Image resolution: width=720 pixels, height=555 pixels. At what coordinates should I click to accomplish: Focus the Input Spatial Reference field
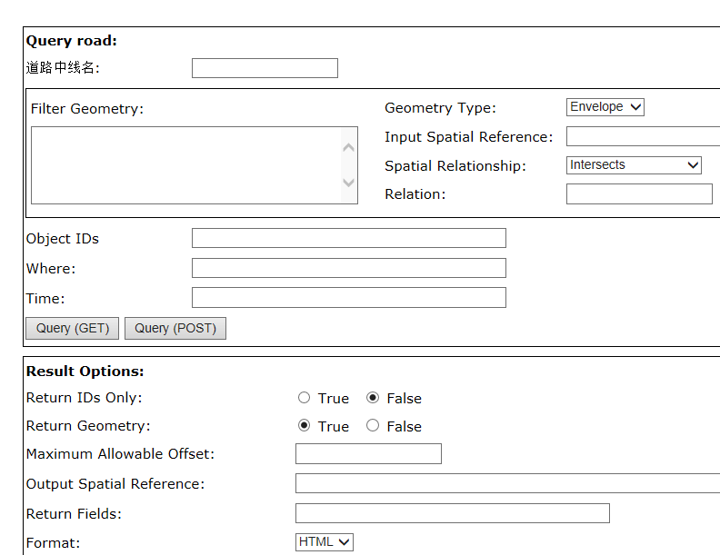643,136
